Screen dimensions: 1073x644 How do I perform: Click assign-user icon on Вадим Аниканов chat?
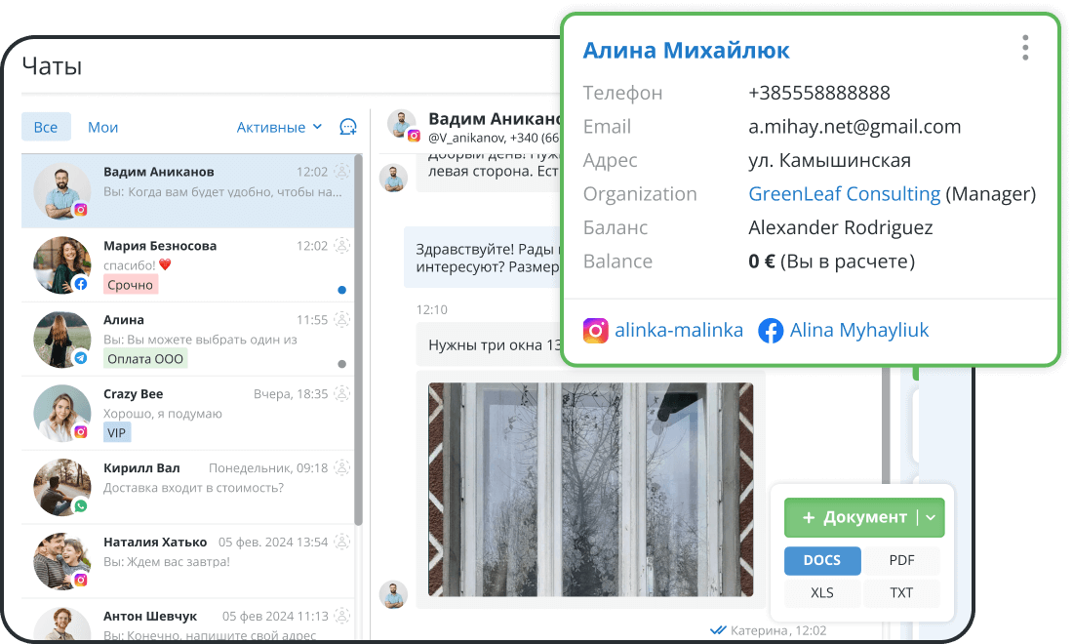point(341,172)
